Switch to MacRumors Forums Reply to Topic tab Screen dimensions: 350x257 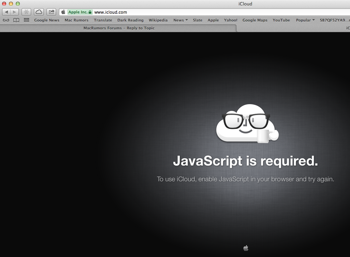coord(118,28)
